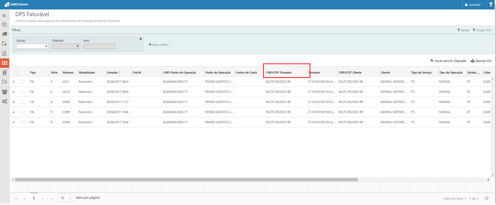This screenshot has height=205, width=496.
Task: Click the users group sidebar icon
Action: click(x=5, y=92)
